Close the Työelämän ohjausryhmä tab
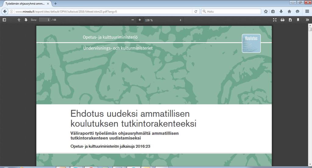312x168 pixels. tap(48, 4)
